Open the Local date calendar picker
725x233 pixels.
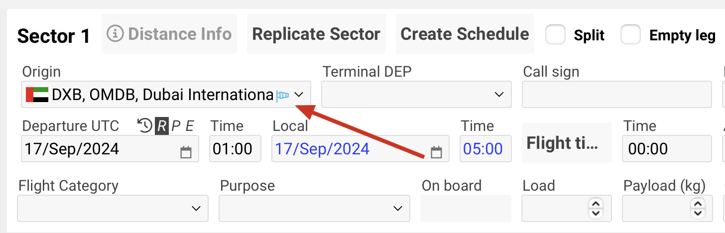coord(436,152)
